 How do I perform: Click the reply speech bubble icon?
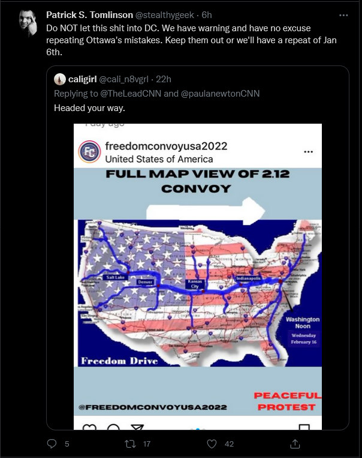[52, 444]
